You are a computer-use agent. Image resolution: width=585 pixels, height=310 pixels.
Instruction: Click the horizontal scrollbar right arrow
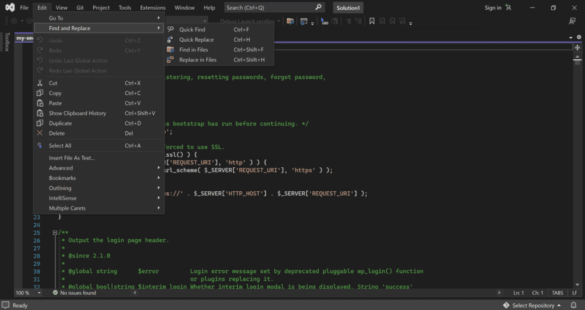[499, 293]
